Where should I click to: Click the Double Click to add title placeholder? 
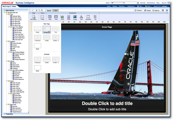(107, 104)
